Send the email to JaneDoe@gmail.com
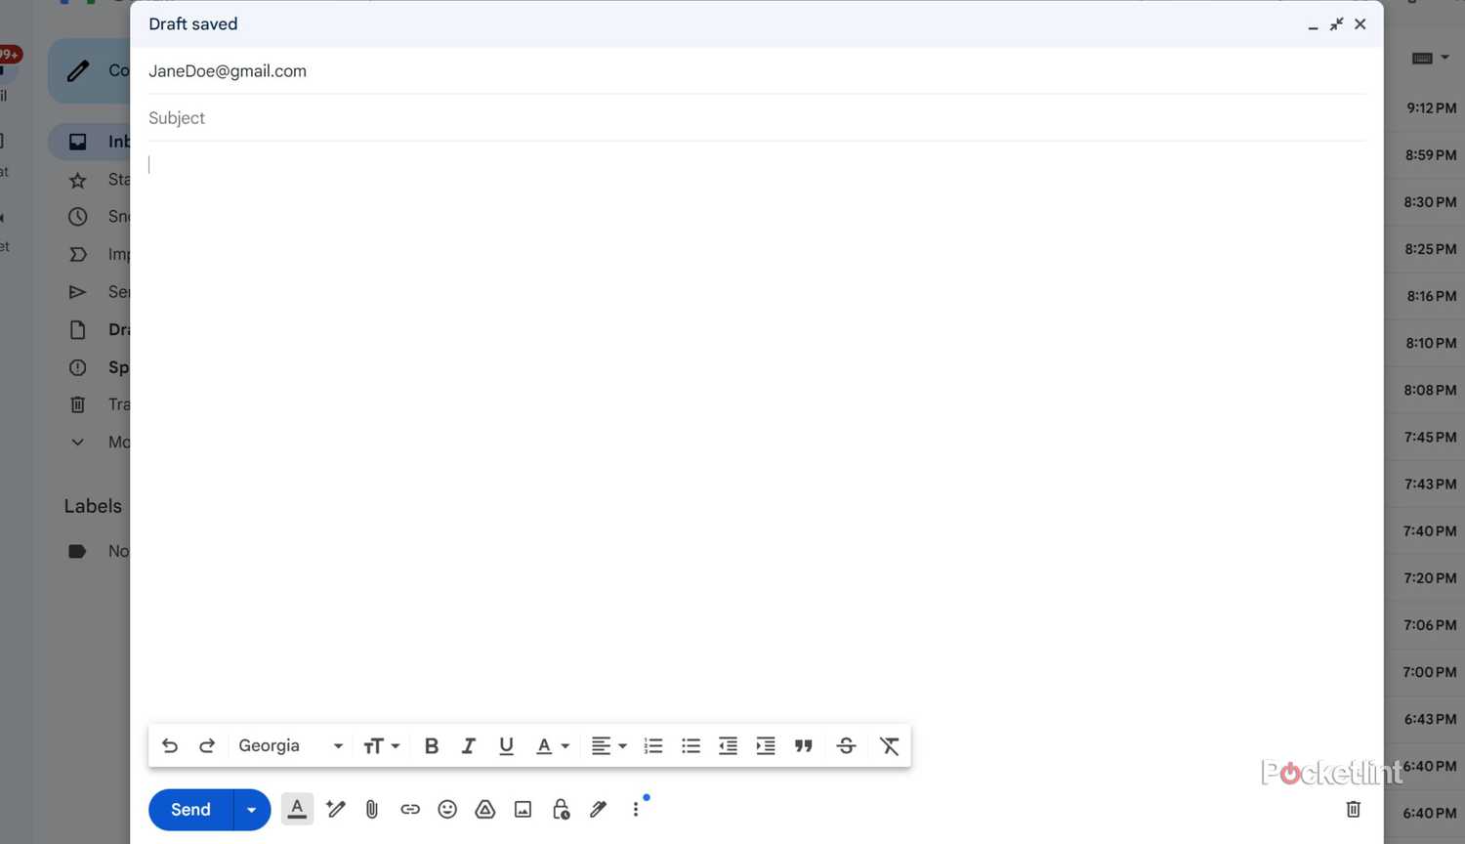Viewport: 1465px width, 844px height. click(190, 809)
